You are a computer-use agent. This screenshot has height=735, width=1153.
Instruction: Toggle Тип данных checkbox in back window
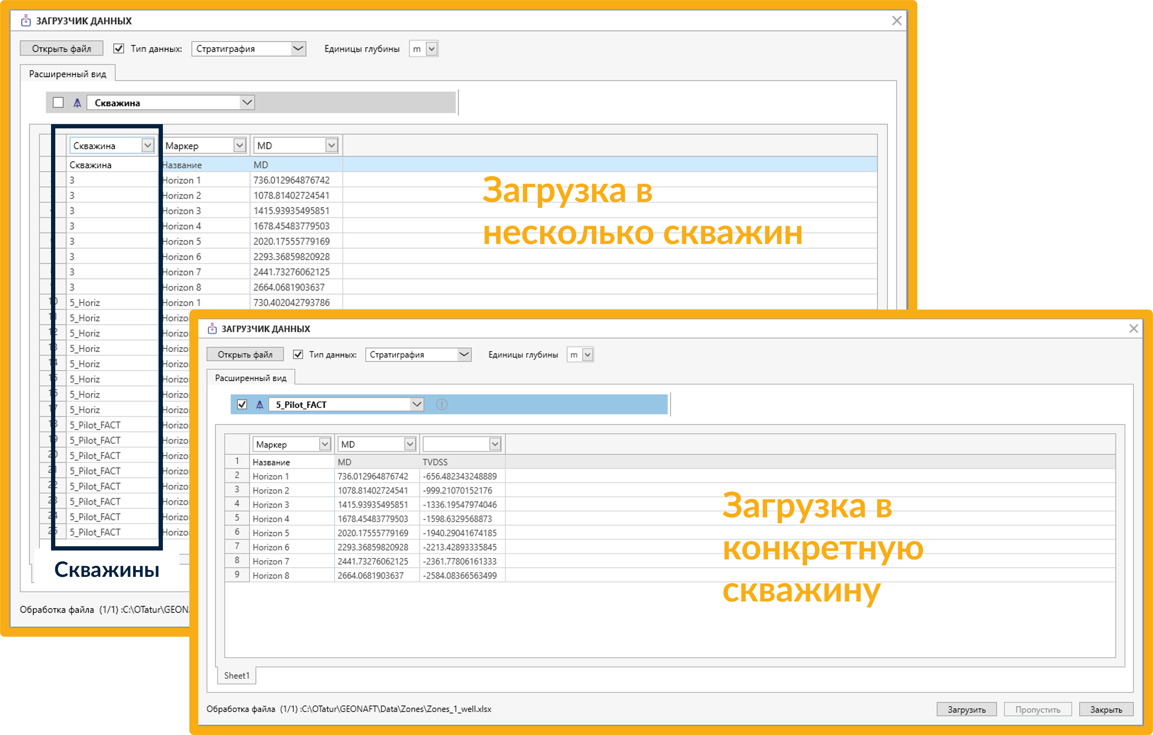click(x=119, y=48)
